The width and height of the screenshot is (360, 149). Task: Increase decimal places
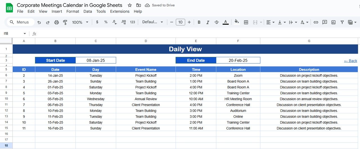pyautogui.click(x=123, y=22)
